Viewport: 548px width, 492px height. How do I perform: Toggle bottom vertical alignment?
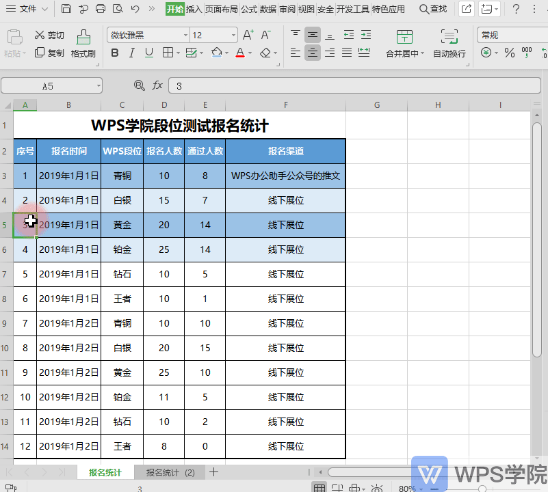[x=330, y=35]
